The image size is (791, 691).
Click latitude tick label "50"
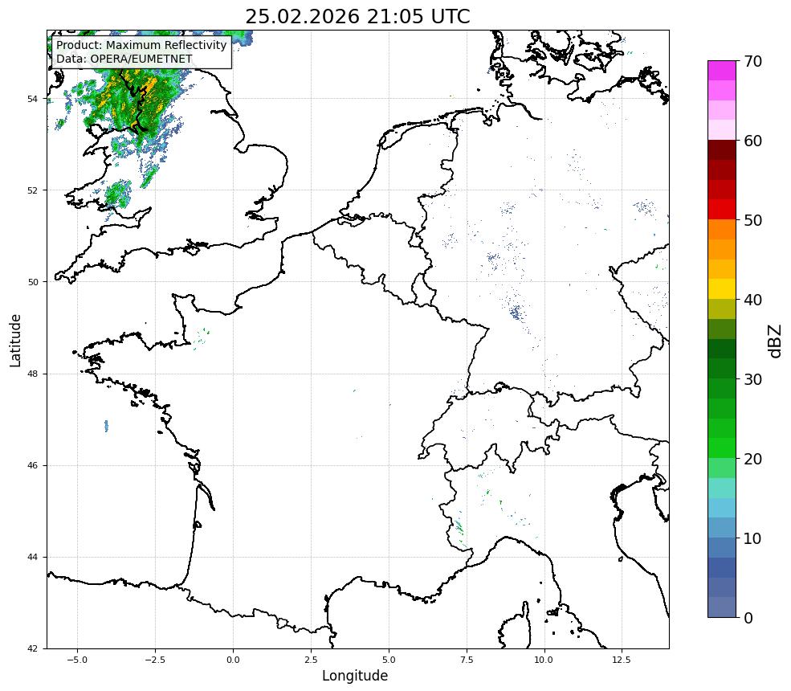[32, 282]
